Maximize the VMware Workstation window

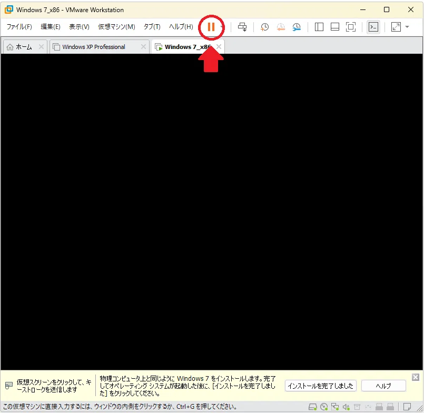[387, 9]
